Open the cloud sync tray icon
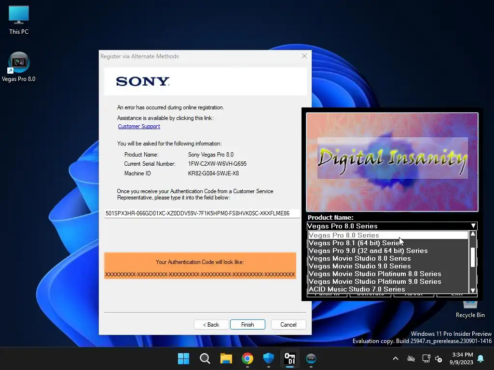Viewport: 494px width, 370px height. click(x=411, y=358)
